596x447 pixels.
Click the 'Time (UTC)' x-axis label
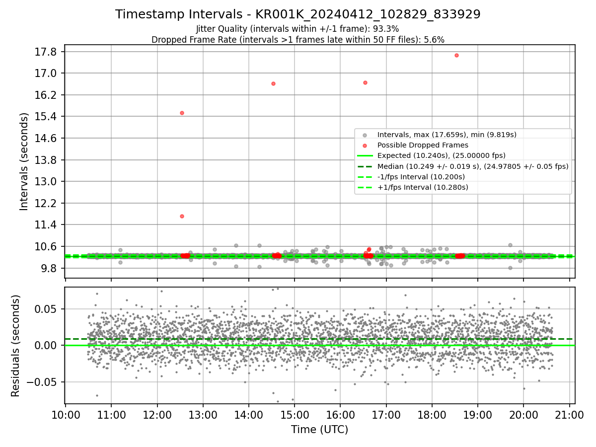coord(320,430)
